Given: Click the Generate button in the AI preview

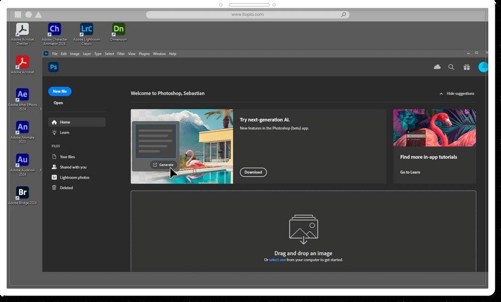Looking at the screenshot, I should click(x=163, y=164).
